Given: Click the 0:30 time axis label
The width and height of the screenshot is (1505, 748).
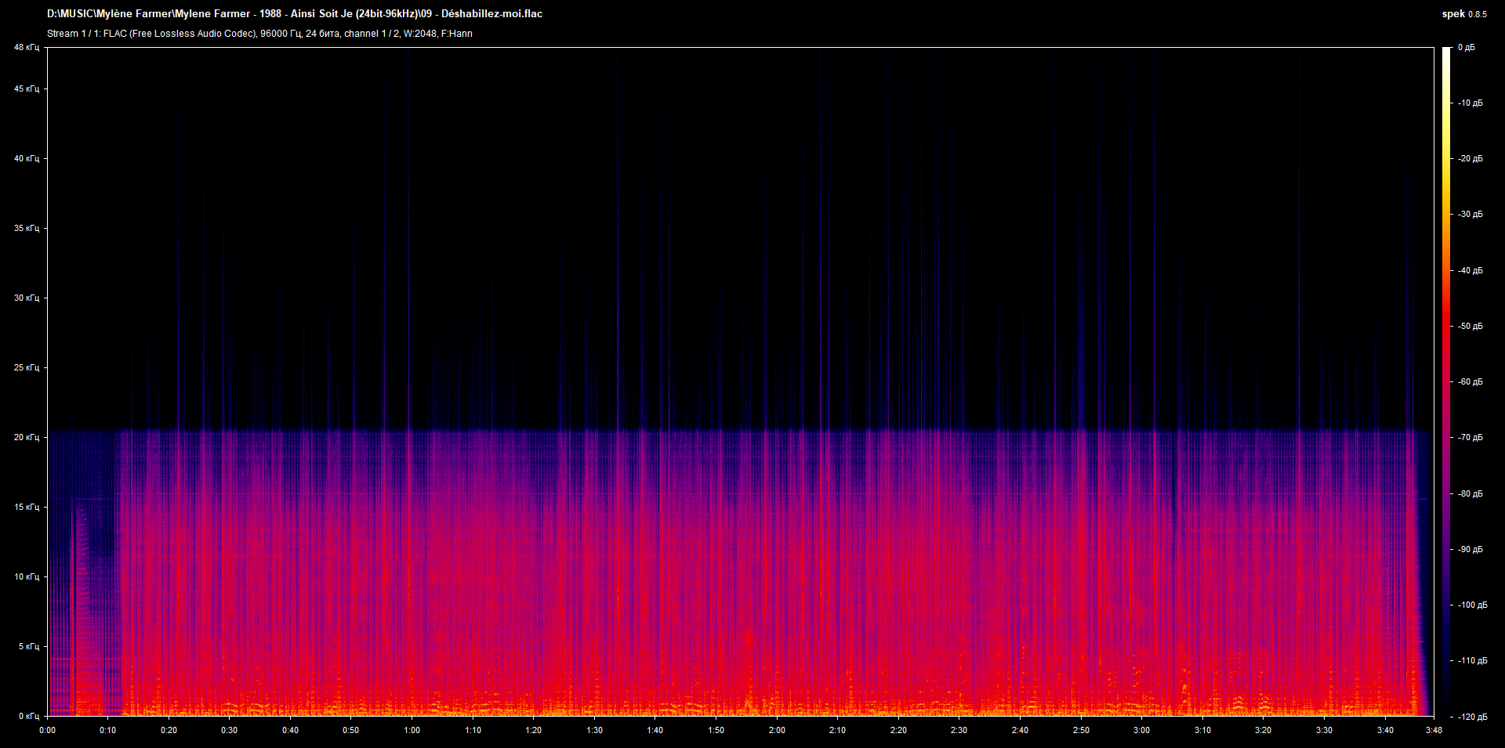Looking at the screenshot, I should pos(230,731).
